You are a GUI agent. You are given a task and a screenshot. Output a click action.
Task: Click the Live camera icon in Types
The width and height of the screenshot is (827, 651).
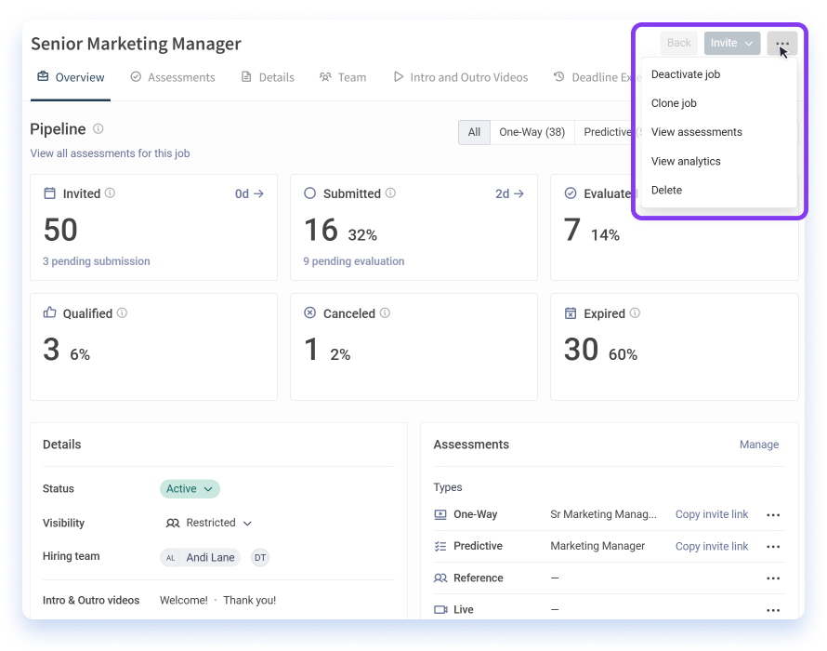[440, 609]
